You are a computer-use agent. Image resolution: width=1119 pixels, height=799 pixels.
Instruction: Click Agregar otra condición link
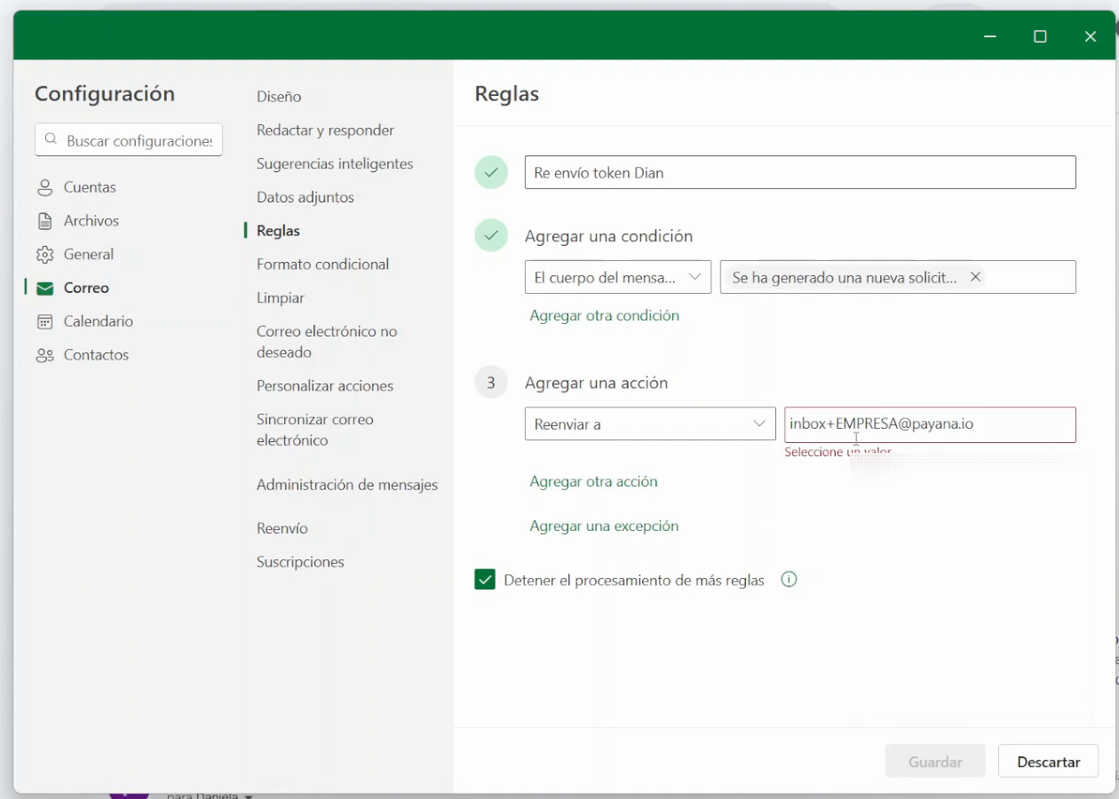tap(605, 315)
